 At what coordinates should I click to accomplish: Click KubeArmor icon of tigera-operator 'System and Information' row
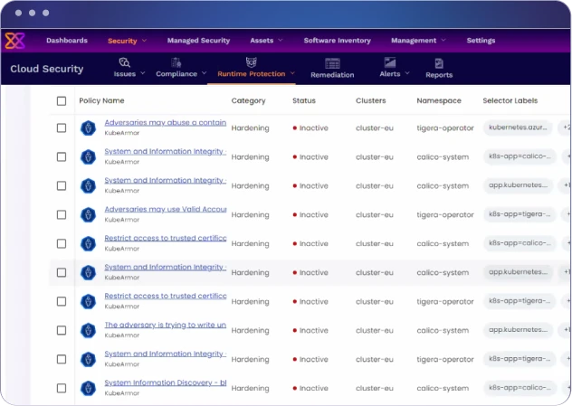(x=88, y=359)
